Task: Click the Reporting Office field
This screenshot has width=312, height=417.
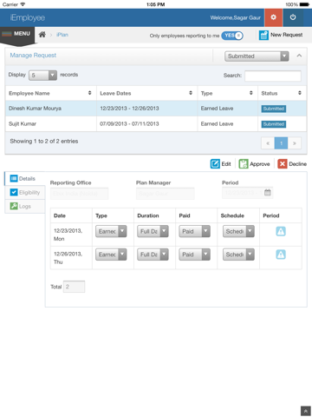Action: click(79, 194)
